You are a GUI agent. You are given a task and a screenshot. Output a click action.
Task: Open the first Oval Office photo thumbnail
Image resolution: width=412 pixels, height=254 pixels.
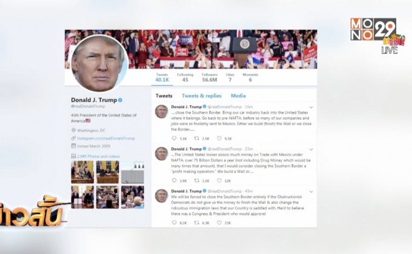click(x=82, y=172)
